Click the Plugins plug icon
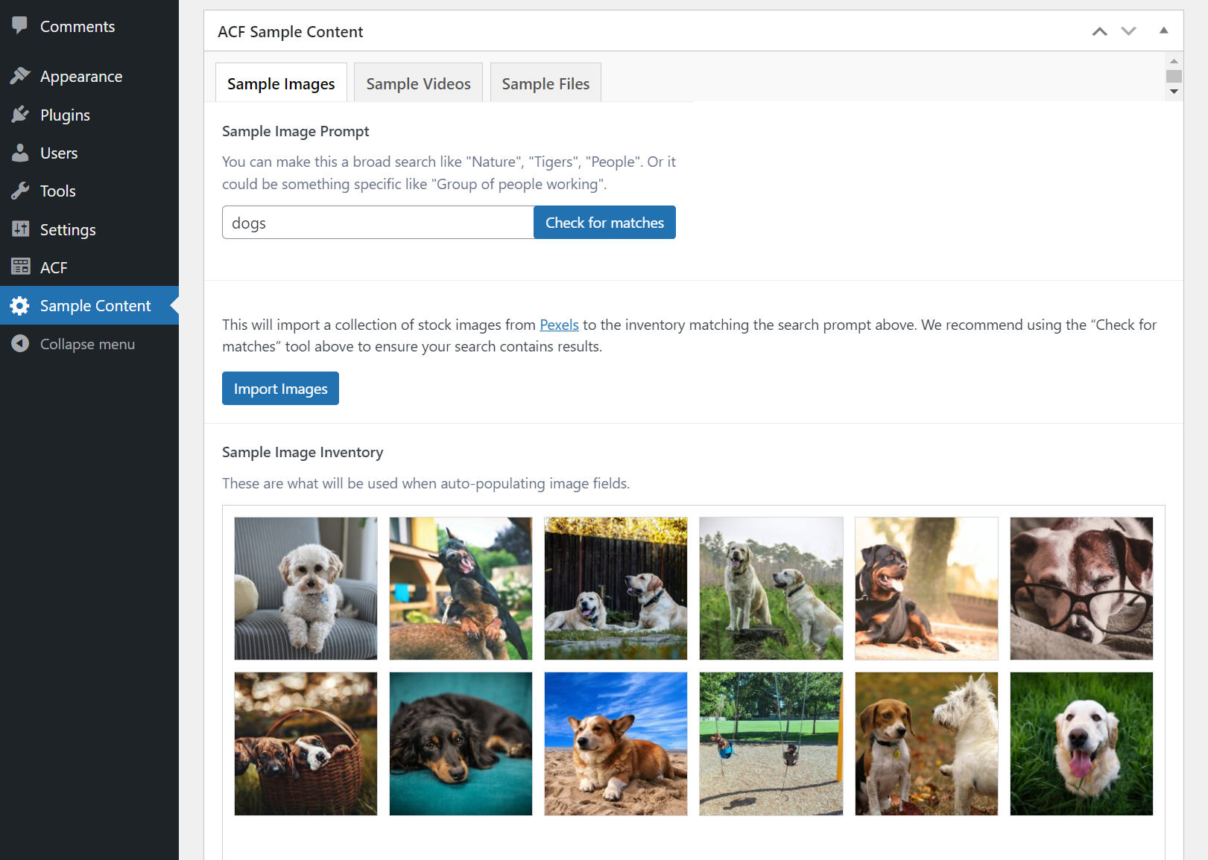The image size is (1208, 860). coord(20,115)
